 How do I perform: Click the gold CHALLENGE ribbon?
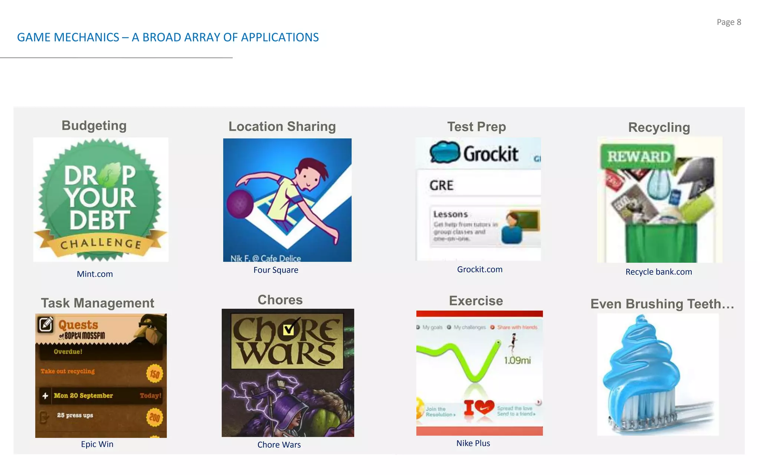[101, 243]
